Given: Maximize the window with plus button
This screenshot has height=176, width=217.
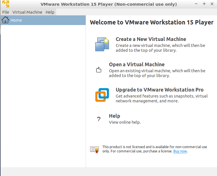Looking at the screenshot, I should 204,4.
